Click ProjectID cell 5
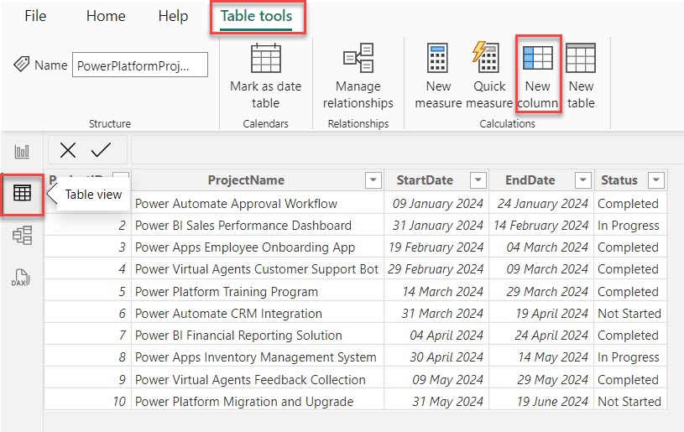The height and width of the screenshot is (432, 684). coord(87,291)
